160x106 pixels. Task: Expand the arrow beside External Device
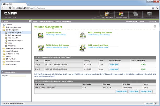coord(2,59)
